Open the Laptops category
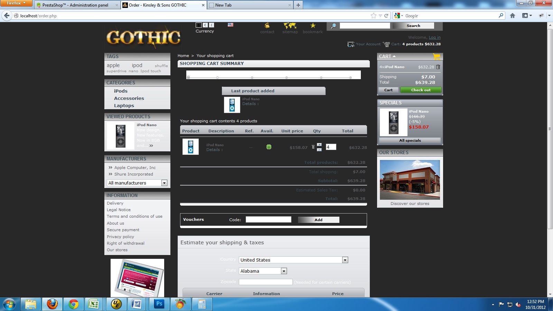 point(124,105)
